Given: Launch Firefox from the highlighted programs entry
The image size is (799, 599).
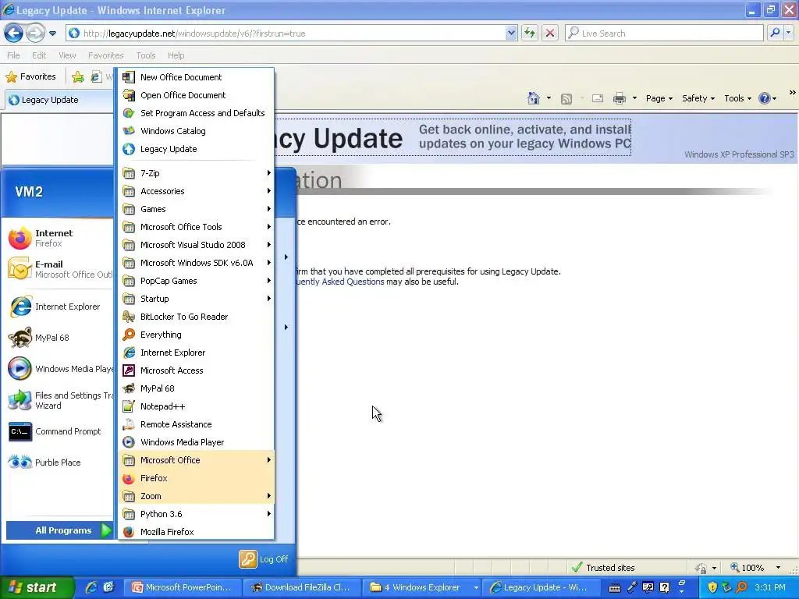Looking at the screenshot, I should click(196, 478).
